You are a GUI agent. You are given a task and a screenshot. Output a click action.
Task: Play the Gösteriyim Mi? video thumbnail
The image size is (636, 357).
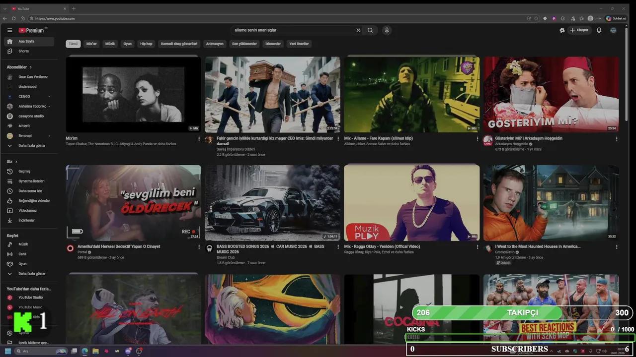551,94
